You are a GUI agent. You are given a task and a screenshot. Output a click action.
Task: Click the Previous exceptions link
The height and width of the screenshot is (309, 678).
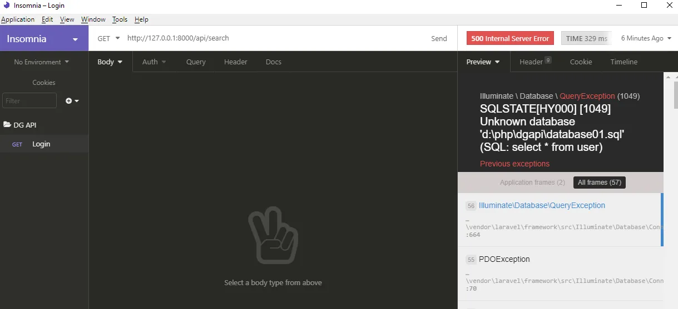tap(514, 164)
